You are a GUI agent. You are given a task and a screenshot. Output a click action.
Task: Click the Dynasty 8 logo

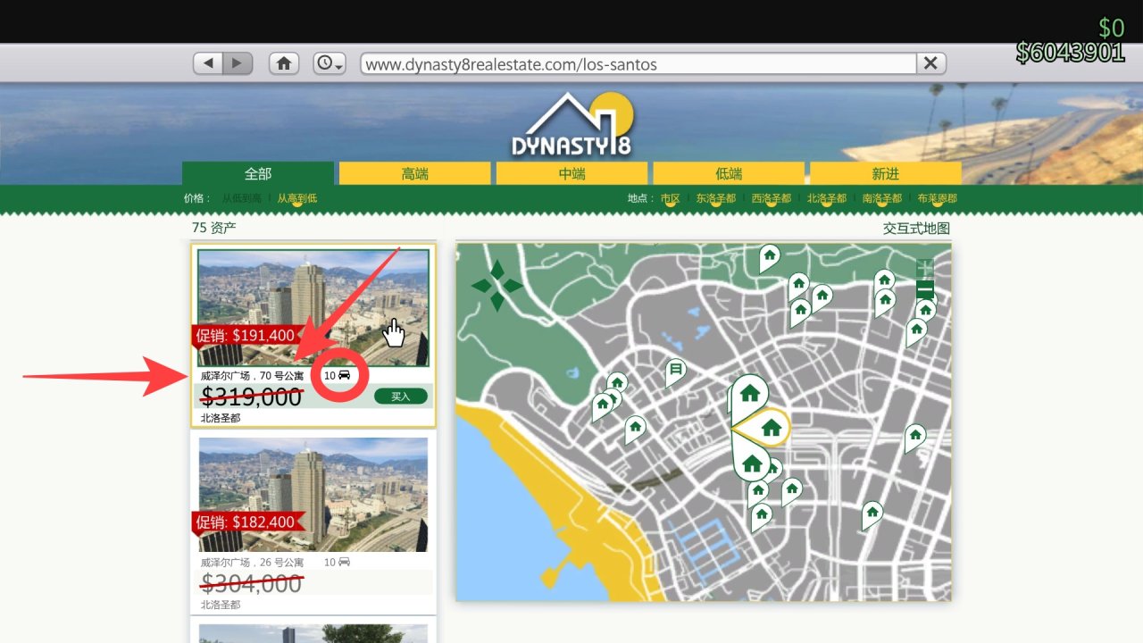point(571,125)
